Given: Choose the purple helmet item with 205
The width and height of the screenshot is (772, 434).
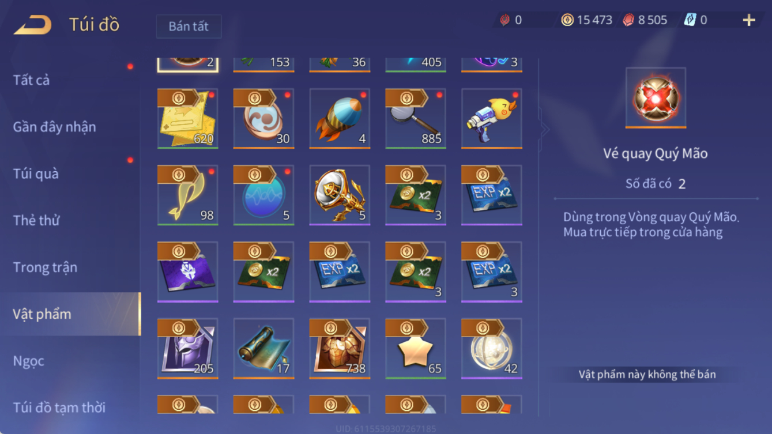Looking at the screenshot, I should (x=188, y=349).
